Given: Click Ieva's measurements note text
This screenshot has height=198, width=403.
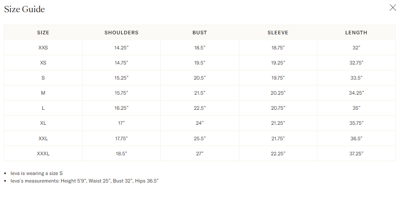Looking at the screenshot, I should point(84,181).
